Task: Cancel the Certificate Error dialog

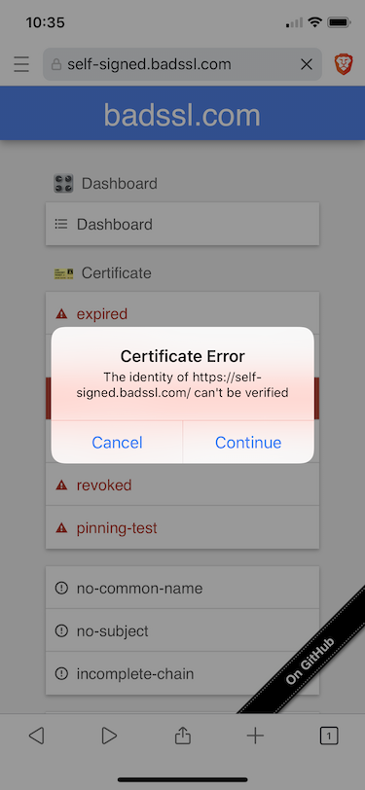Action: 117,443
